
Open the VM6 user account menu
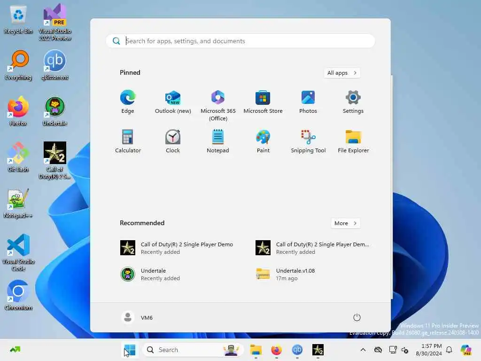(x=137, y=317)
